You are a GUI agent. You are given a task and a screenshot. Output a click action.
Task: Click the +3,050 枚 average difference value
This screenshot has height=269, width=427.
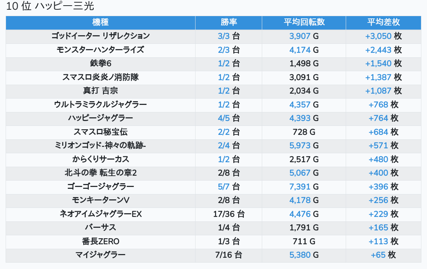[x=383, y=36]
